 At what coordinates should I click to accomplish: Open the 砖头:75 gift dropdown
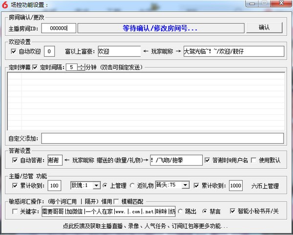tap(185, 185)
